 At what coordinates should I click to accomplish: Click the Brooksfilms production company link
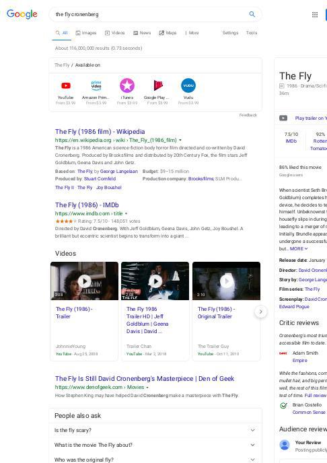(201, 178)
